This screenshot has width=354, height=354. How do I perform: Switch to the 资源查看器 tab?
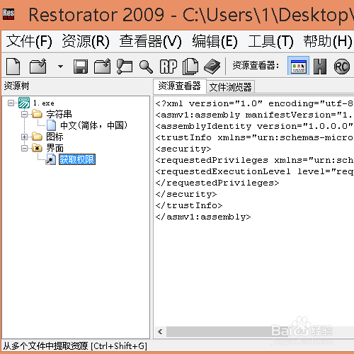tap(179, 86)
